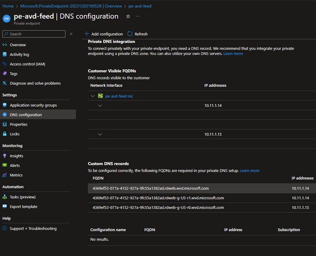Click Configuration name column header

108,230
